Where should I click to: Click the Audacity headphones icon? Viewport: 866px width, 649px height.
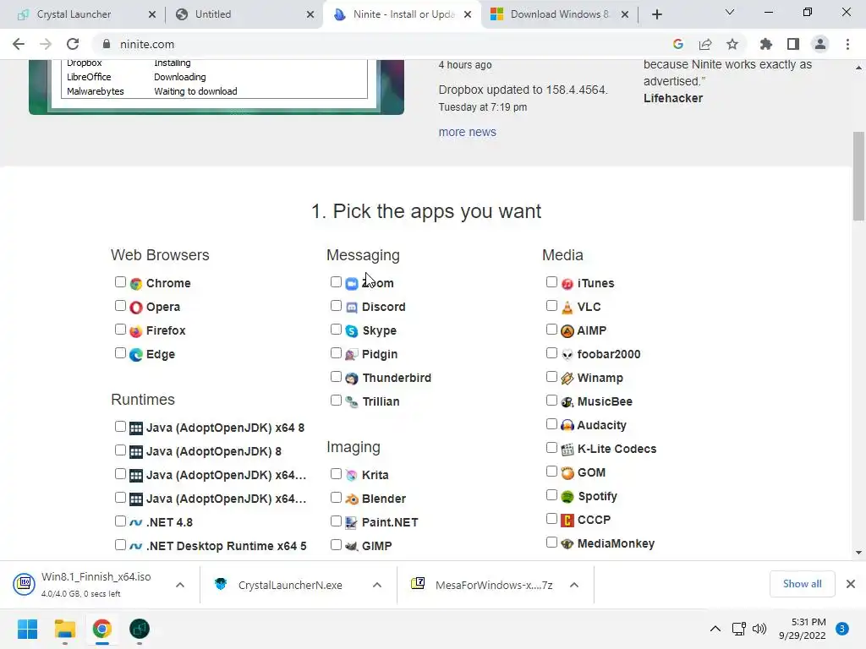567,426
